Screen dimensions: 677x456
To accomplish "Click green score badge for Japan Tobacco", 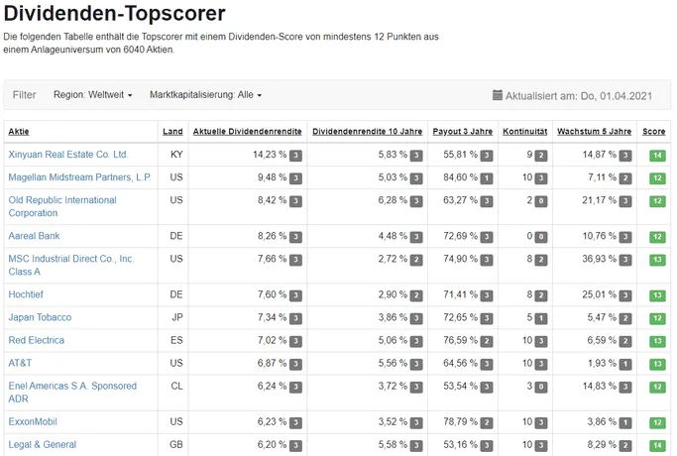I will (657, 318).
